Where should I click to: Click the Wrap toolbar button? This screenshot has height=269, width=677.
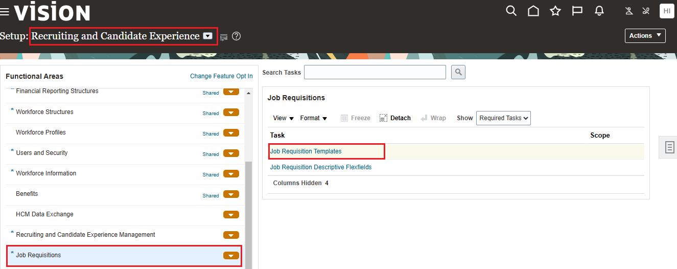tap(433, 118)
